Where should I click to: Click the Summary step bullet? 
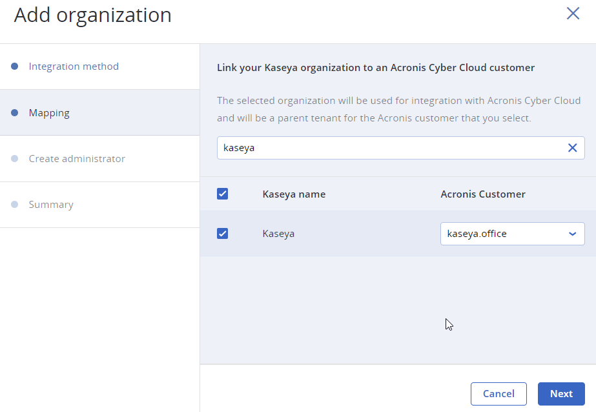click(x=14, y=205)
